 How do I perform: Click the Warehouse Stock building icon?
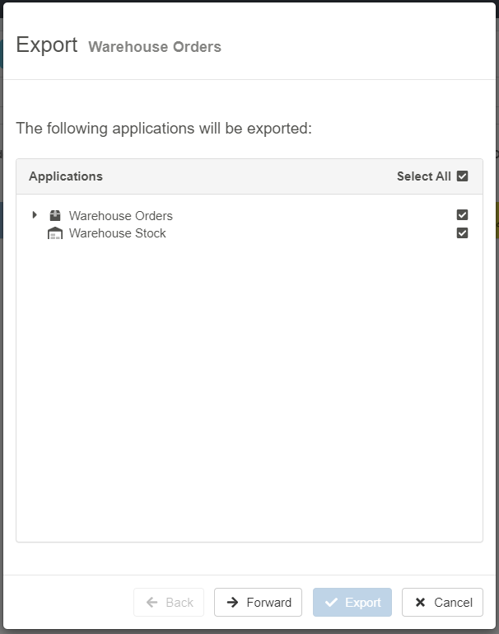pos(55,233)
